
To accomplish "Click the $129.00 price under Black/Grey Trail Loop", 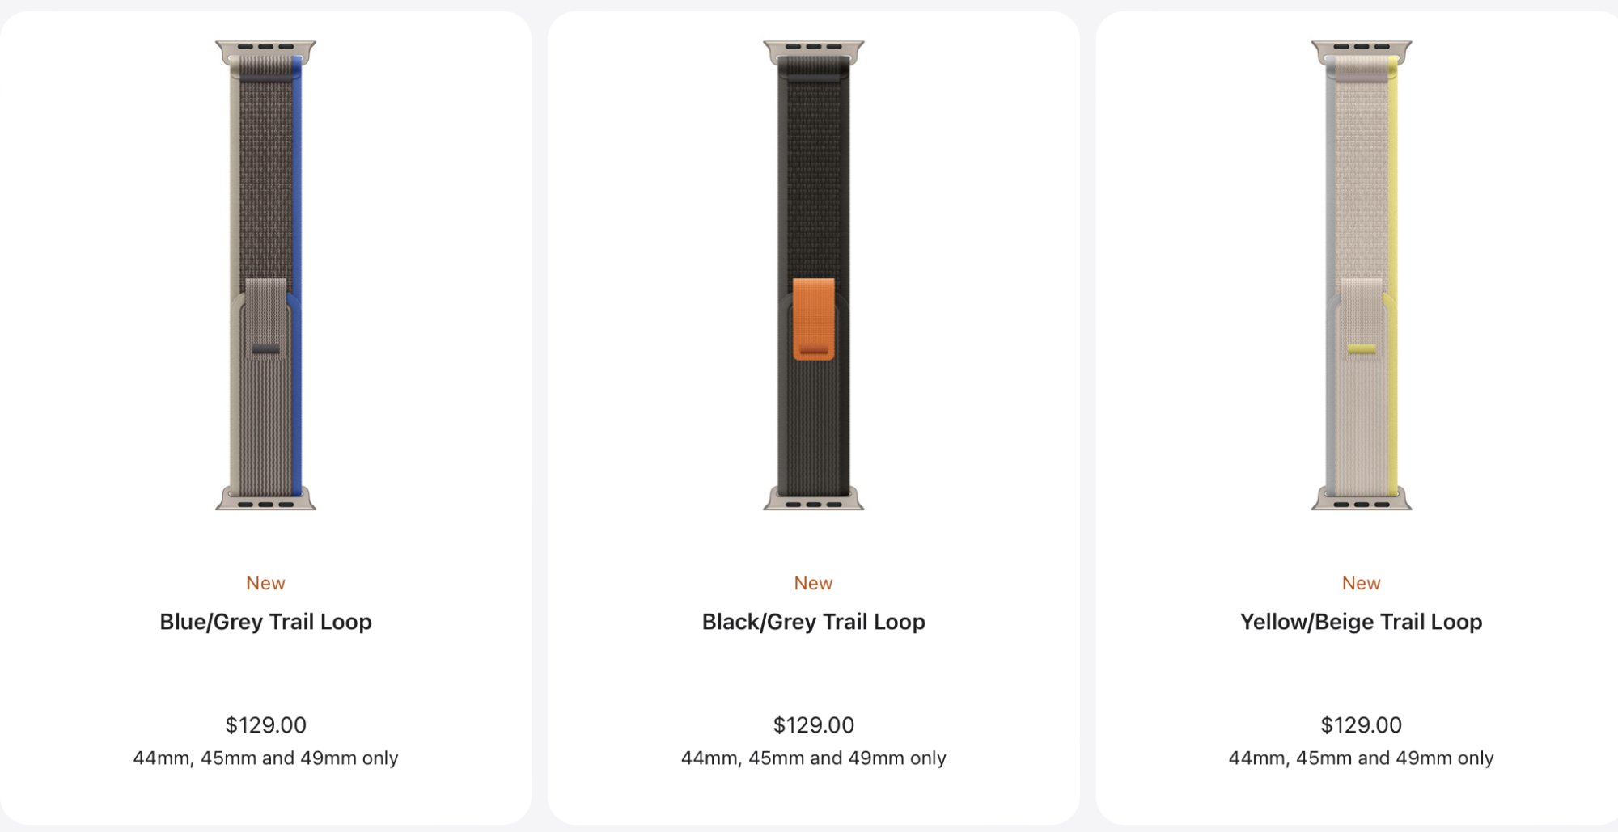I will (813, 724).
